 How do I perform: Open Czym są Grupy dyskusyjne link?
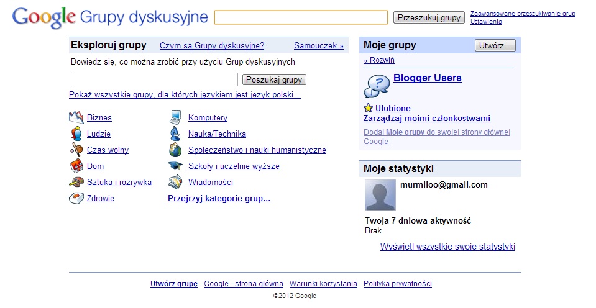pos(212,45)
